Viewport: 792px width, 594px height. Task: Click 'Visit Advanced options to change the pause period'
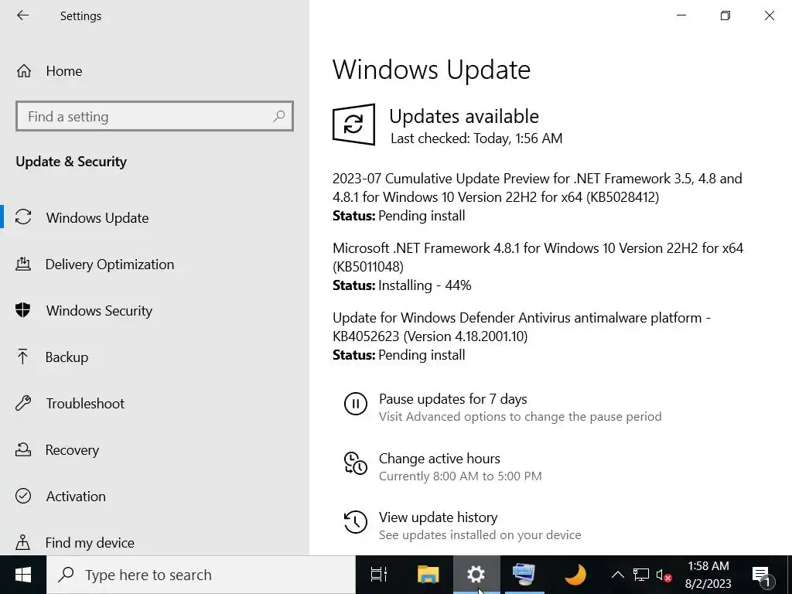tap(521, 417)
